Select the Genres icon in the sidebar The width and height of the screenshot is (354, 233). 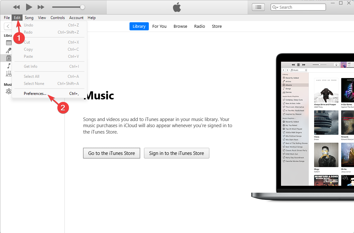click(x=8, y=73)
